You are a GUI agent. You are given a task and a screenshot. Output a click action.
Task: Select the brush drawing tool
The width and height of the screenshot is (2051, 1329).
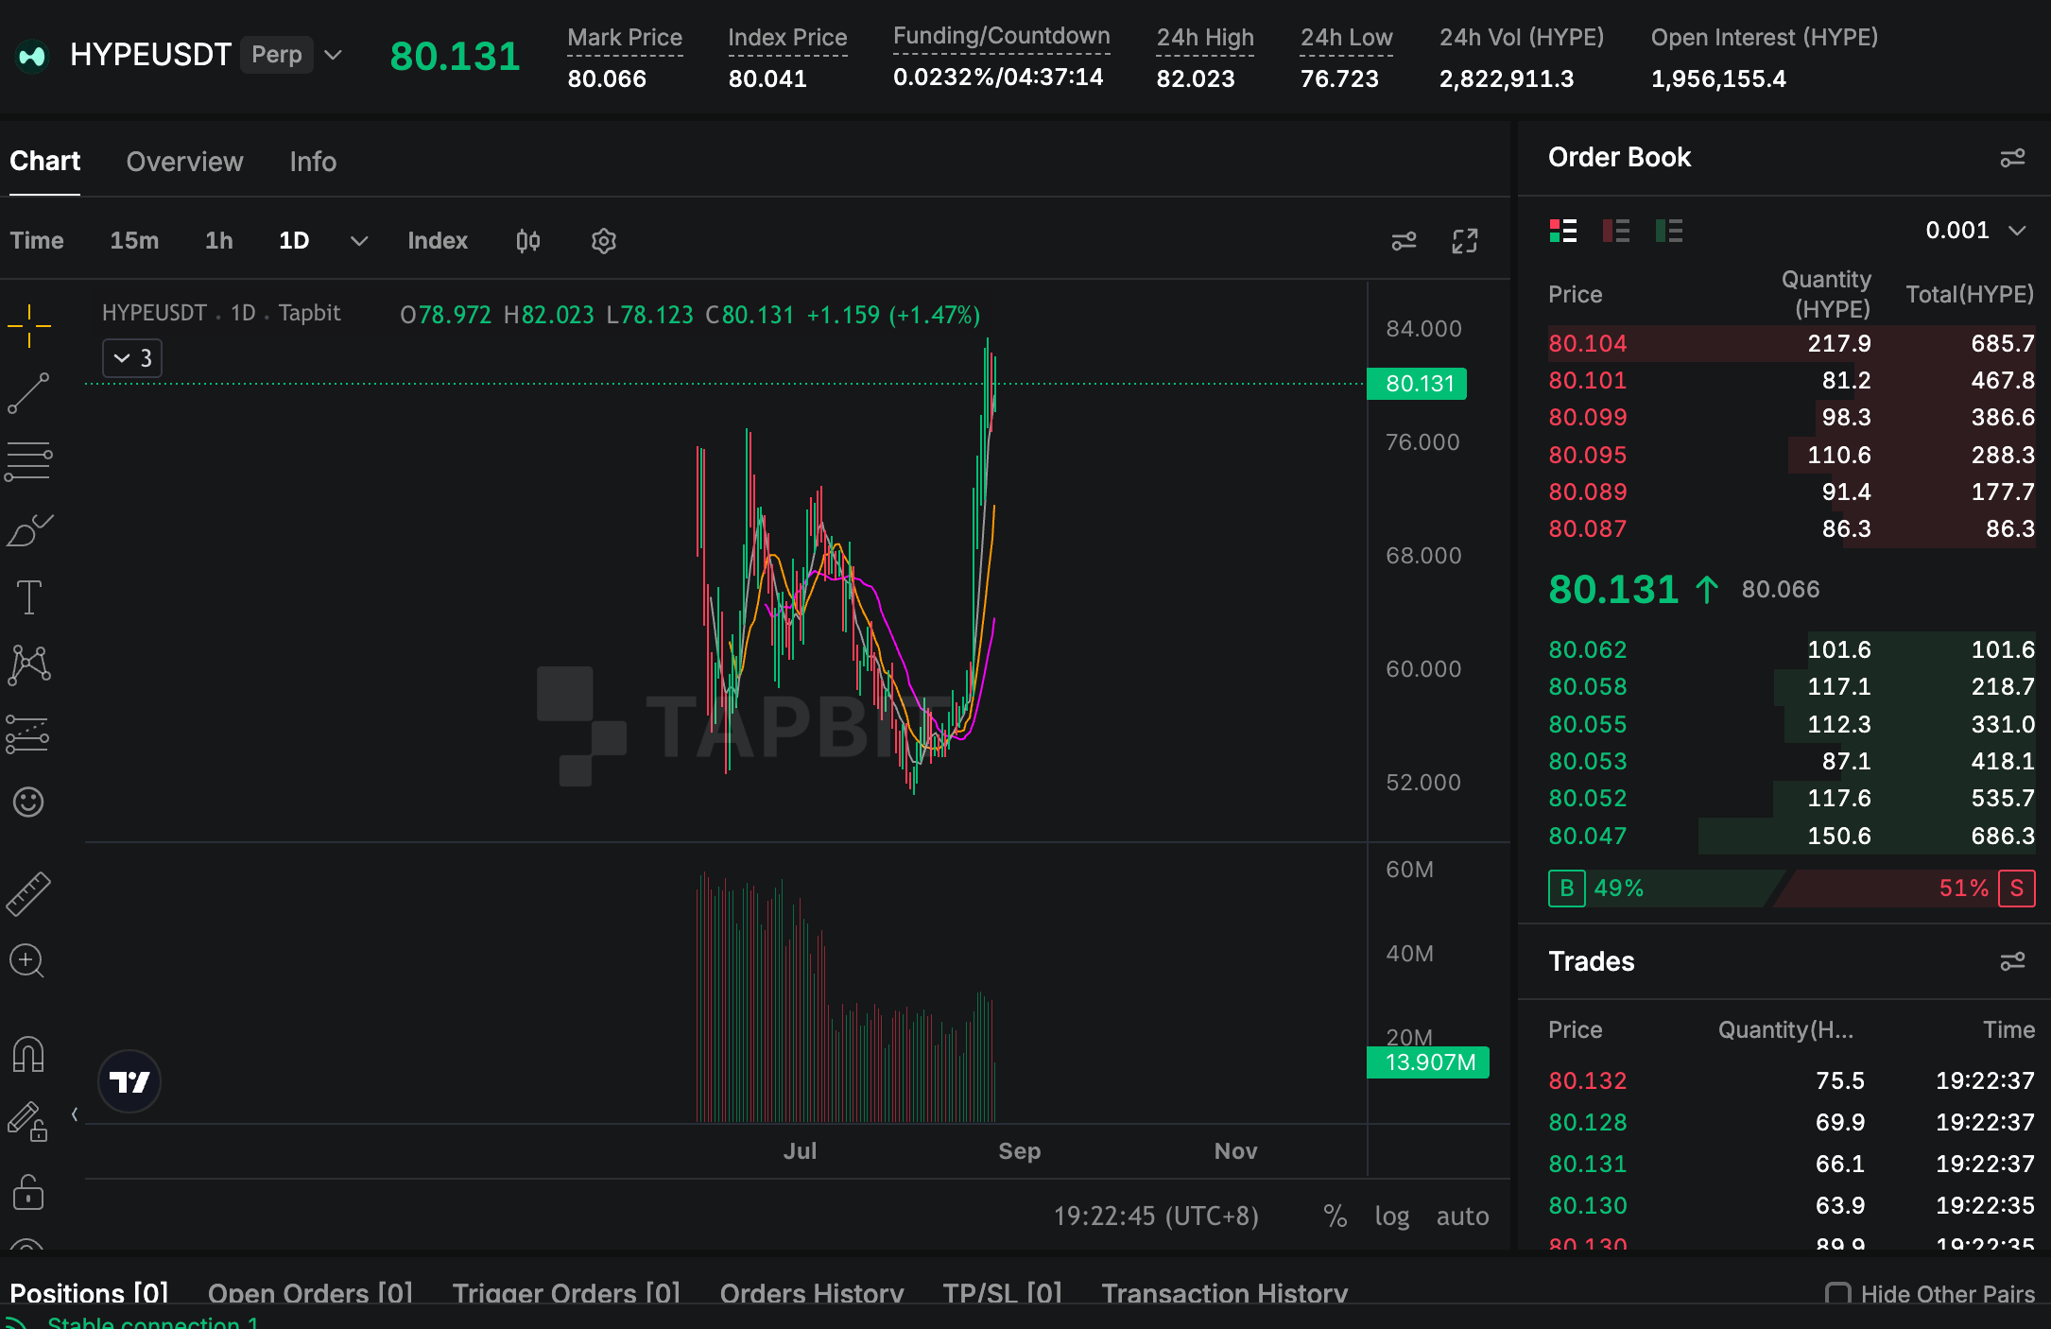(x=29, y=529)
